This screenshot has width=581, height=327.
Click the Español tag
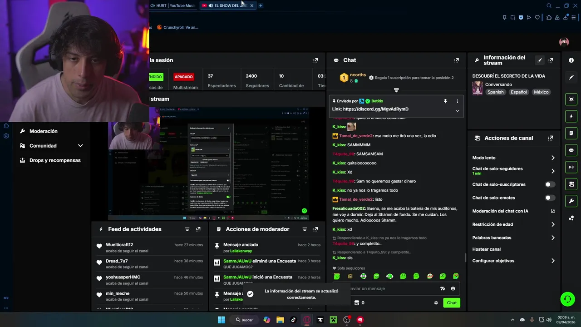(x=518, y=92)
